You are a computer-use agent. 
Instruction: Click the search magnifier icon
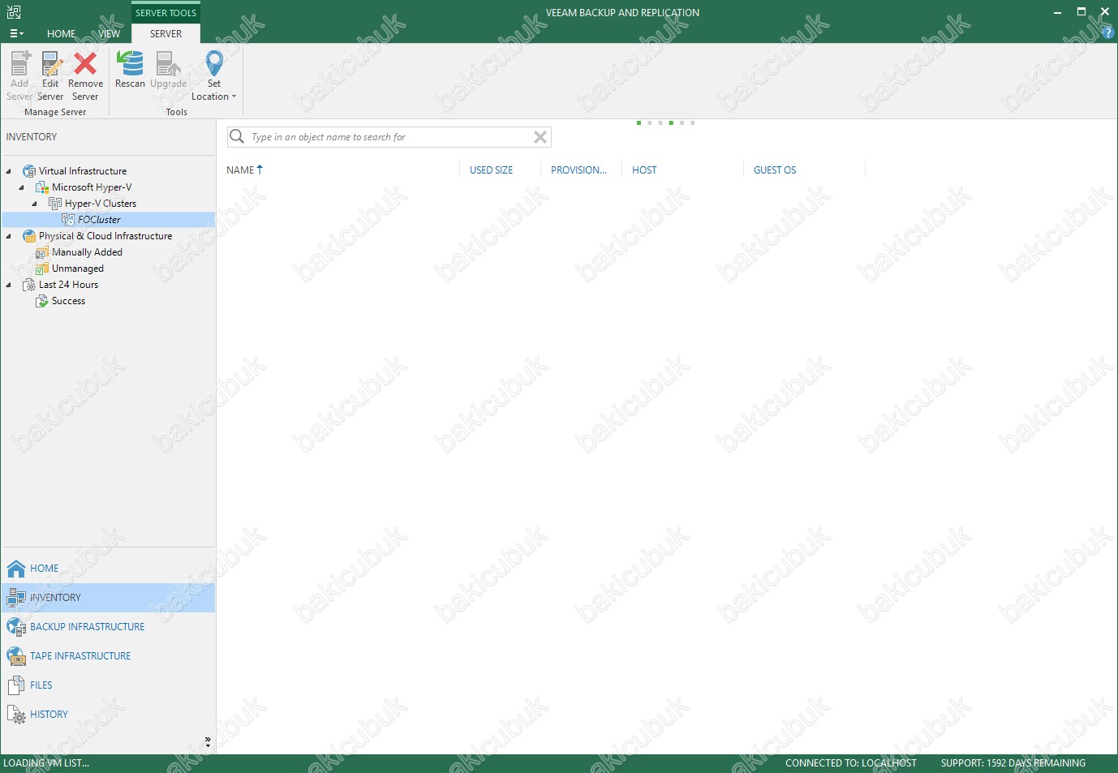coord(237,136)
